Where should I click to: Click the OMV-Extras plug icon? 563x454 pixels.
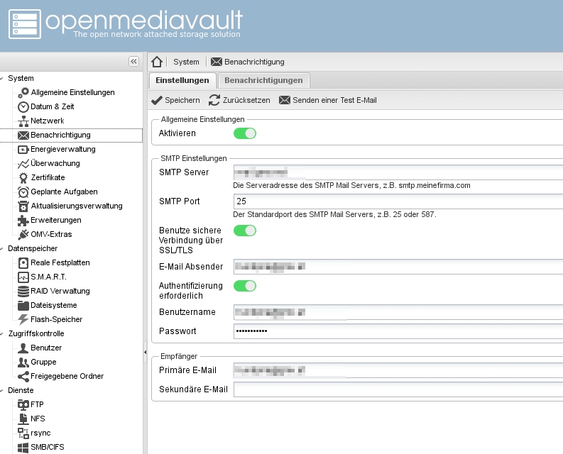(x=23, y=234)
